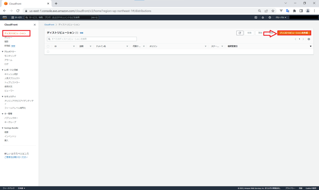Launch CloudShell from the AWS top bar
Image resolution: width=319 pixels, height=190 pixels.
(x=256, y=17)
